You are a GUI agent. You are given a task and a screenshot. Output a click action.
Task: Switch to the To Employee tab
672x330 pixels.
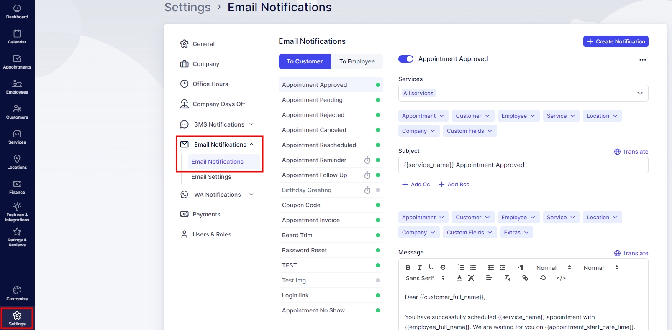[357, 61]
